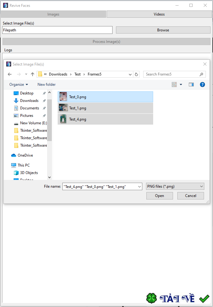213x307 pixels.
Task: Open 3D Objects folder
Action: click(29, 173)
